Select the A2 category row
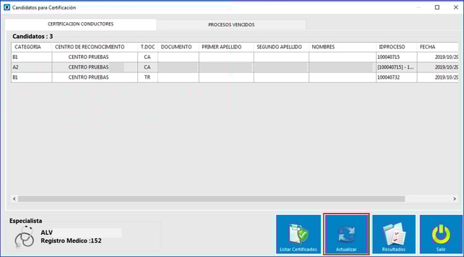 235,67
